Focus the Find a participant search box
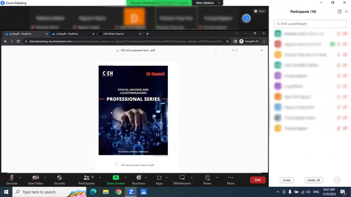The width and height of the screenshot is (351, 197). [x=310, y=24]
